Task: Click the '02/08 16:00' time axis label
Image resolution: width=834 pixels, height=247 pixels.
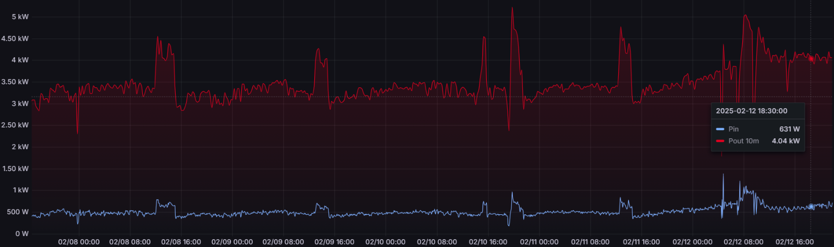Action: click(x=181, y=242)
